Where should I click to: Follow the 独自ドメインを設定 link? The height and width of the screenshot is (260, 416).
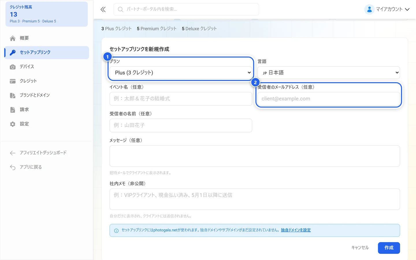[x=296, y=230]
